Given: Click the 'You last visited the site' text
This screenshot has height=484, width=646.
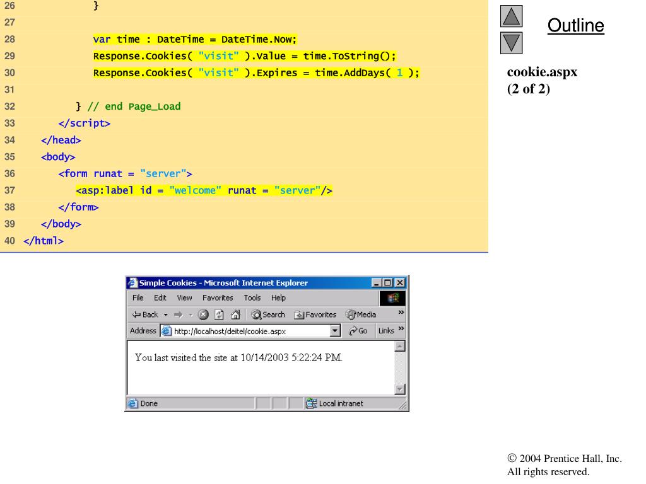Looking at the screenshot, I should click(238, 358).
